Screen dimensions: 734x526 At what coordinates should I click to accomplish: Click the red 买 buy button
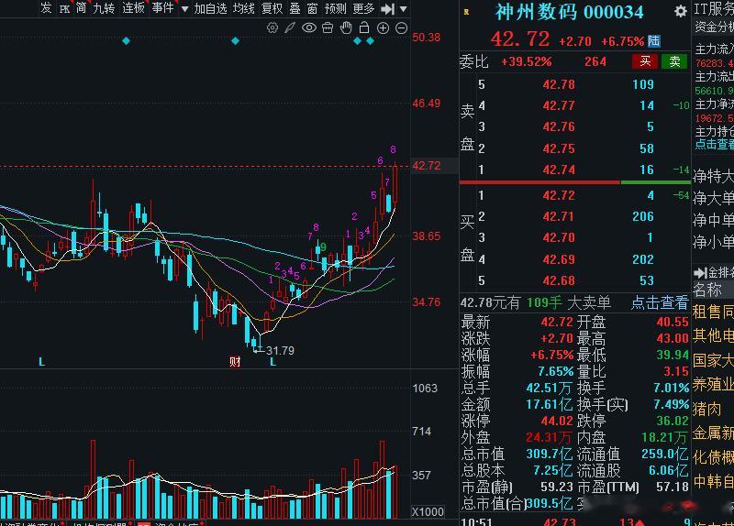point(645,61)
